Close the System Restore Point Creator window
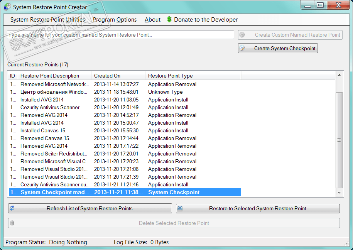 338,5
